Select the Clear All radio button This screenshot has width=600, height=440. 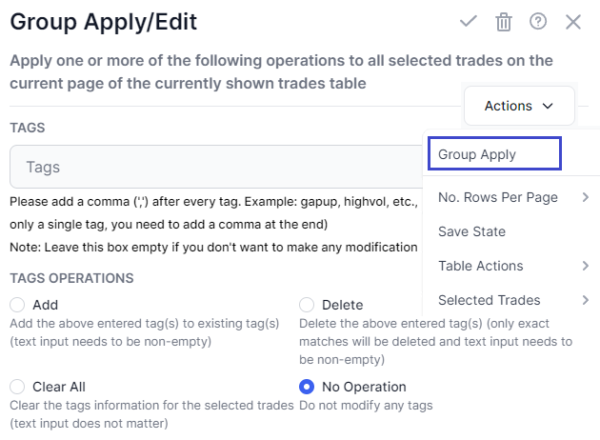point(17,387)
